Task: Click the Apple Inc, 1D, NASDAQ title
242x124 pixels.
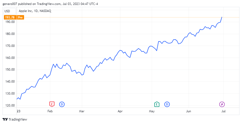Action: click(x=35, y=11)
